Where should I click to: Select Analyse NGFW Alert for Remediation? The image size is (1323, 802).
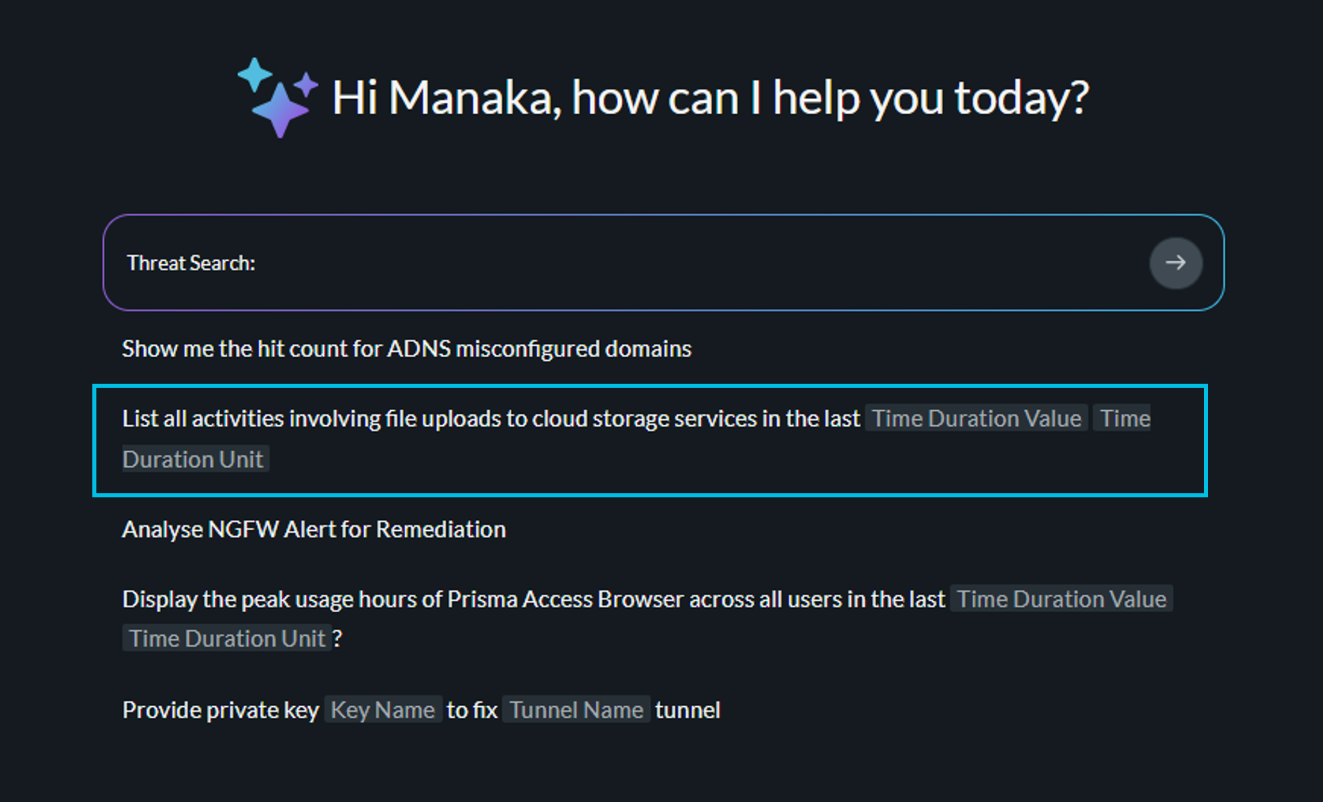point(314,529)
